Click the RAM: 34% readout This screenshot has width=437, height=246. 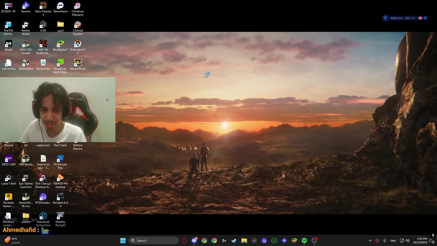[x=396, y=18]
